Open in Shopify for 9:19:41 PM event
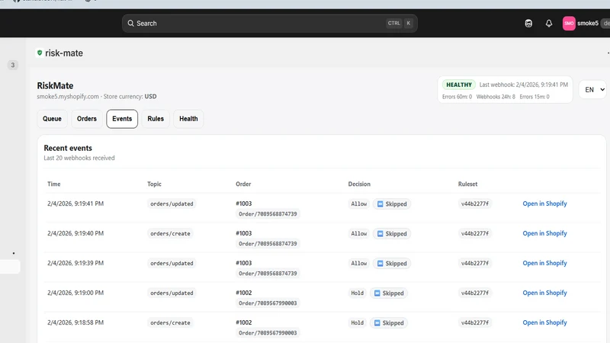The width and height of the screenshot is (610, 343). [544, 204]
